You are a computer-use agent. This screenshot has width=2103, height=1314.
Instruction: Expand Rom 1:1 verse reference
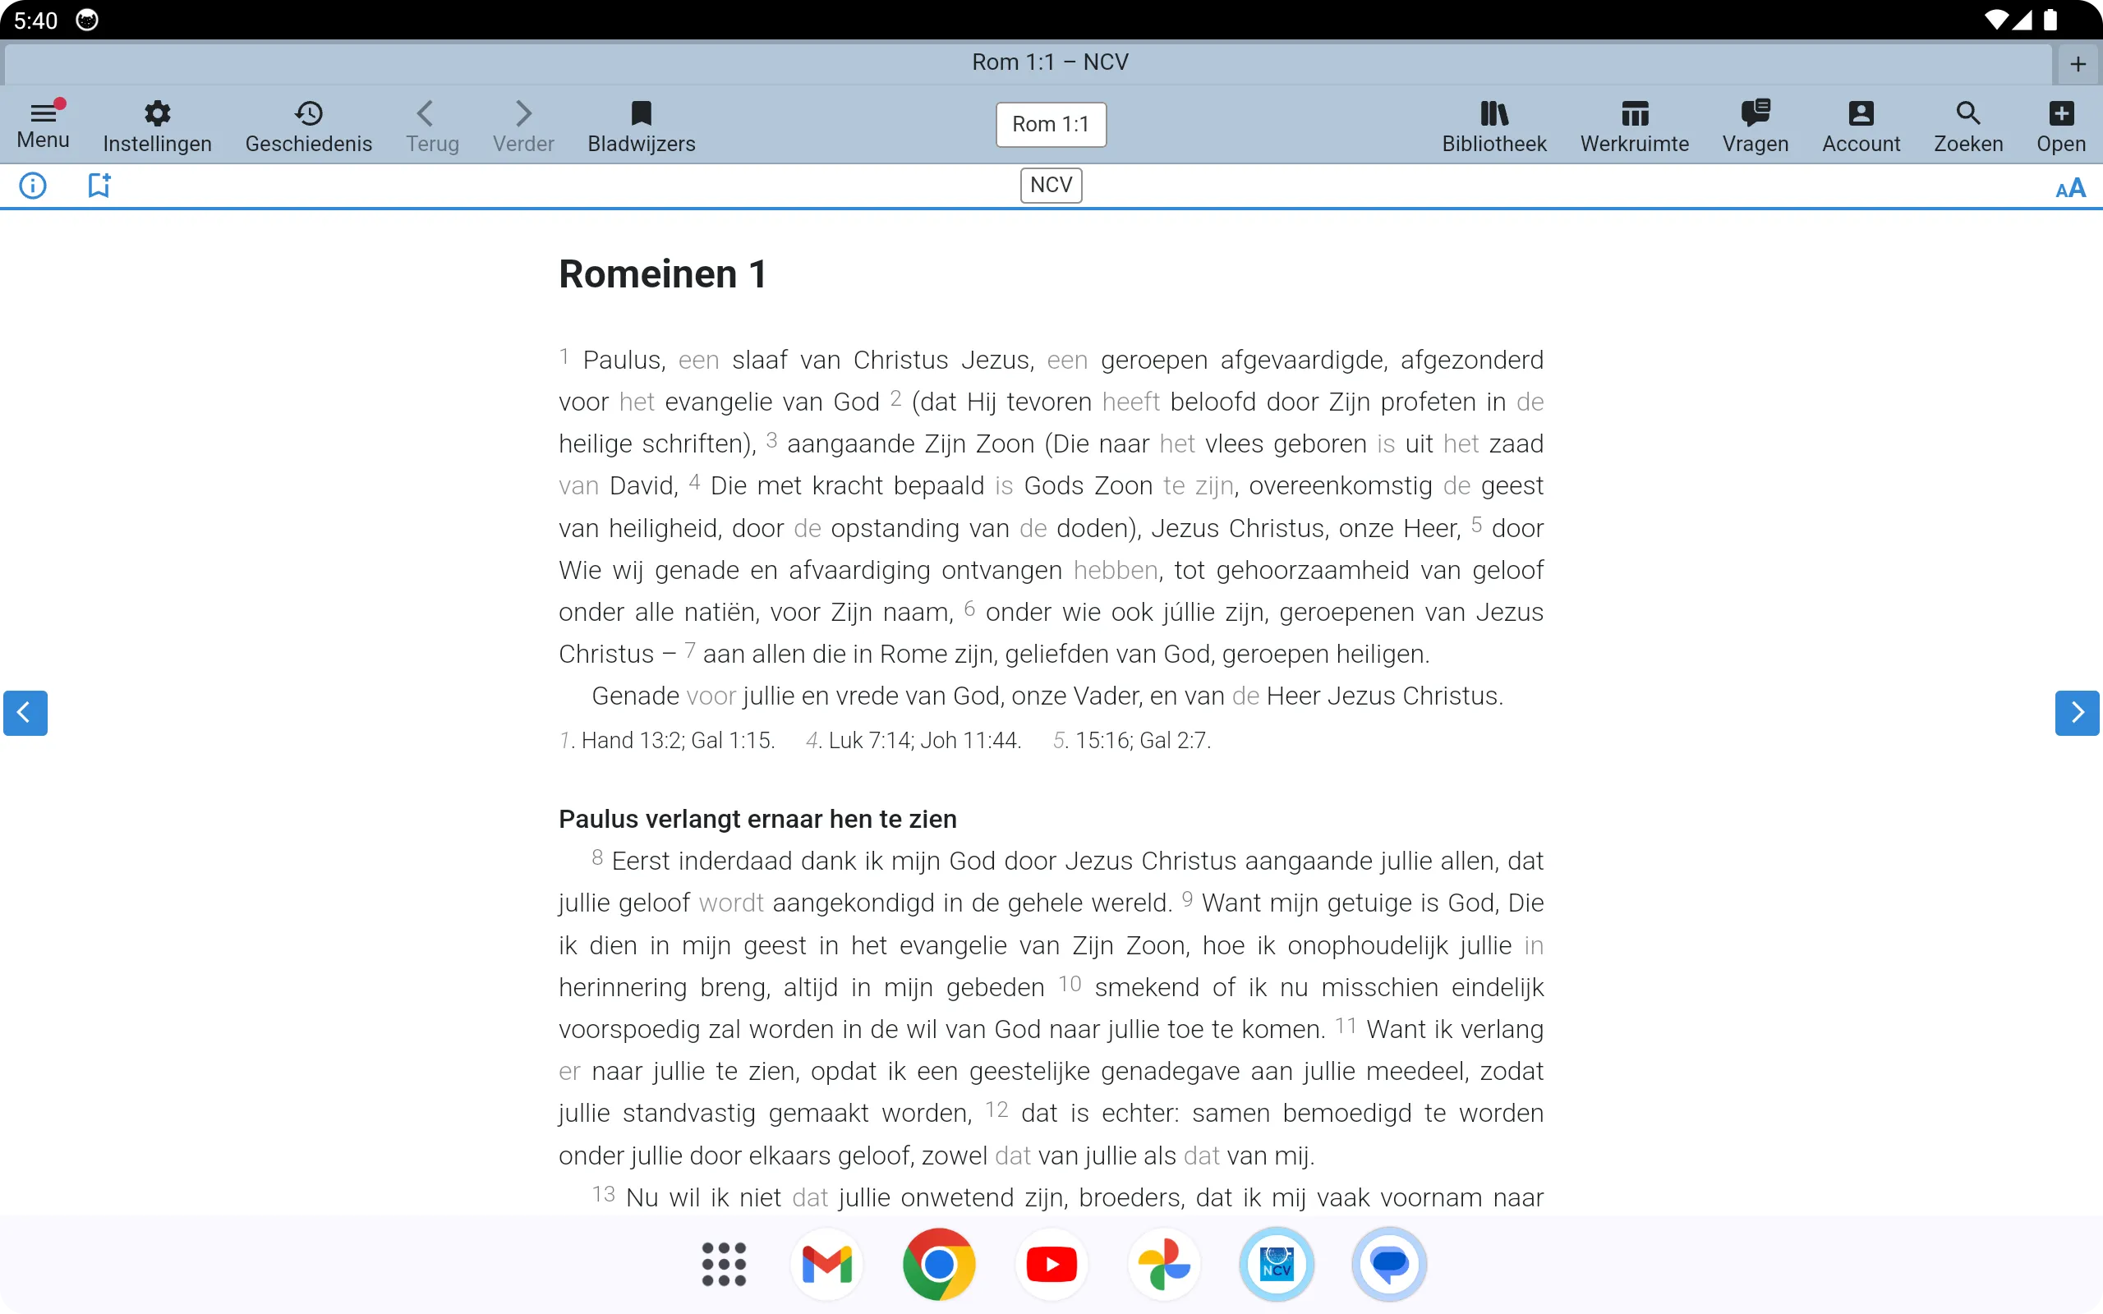(1049, 122)
